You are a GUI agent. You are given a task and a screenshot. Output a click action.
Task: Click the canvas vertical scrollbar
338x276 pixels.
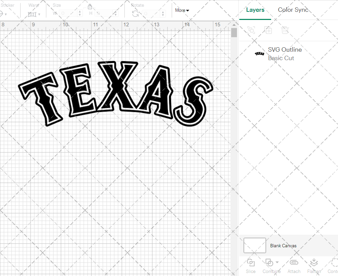click(x=234, y=32)
